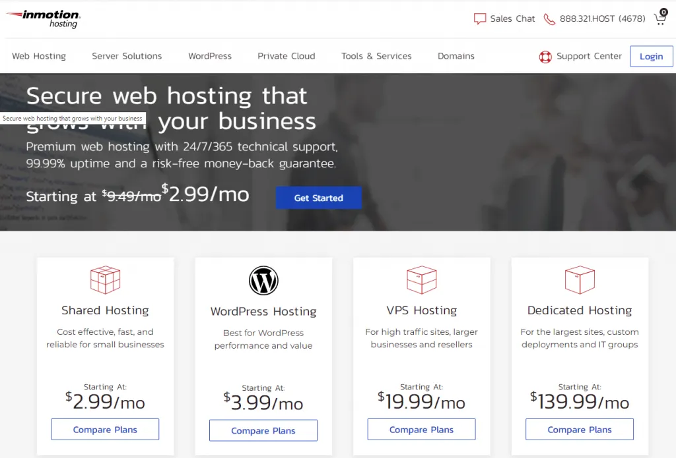
Task: Click the 'Secure web hosting that' headline
Action: click(167, 96)
